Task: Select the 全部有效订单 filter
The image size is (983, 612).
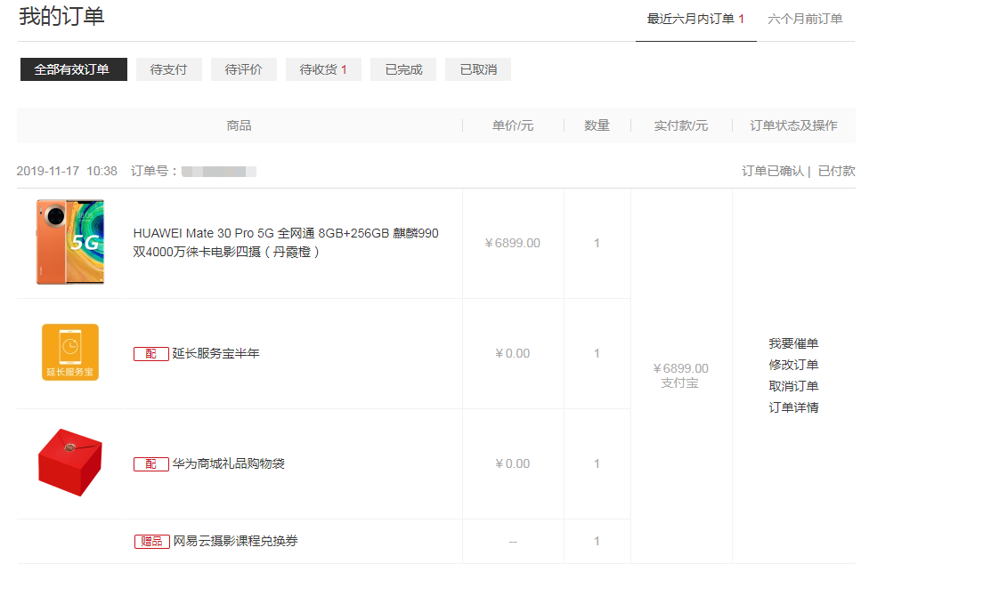Action: tap(73, 69)
